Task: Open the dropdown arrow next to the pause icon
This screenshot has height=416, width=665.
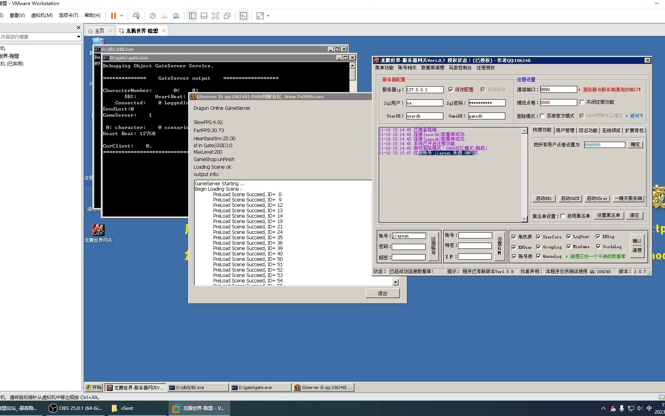Action: 122,16
